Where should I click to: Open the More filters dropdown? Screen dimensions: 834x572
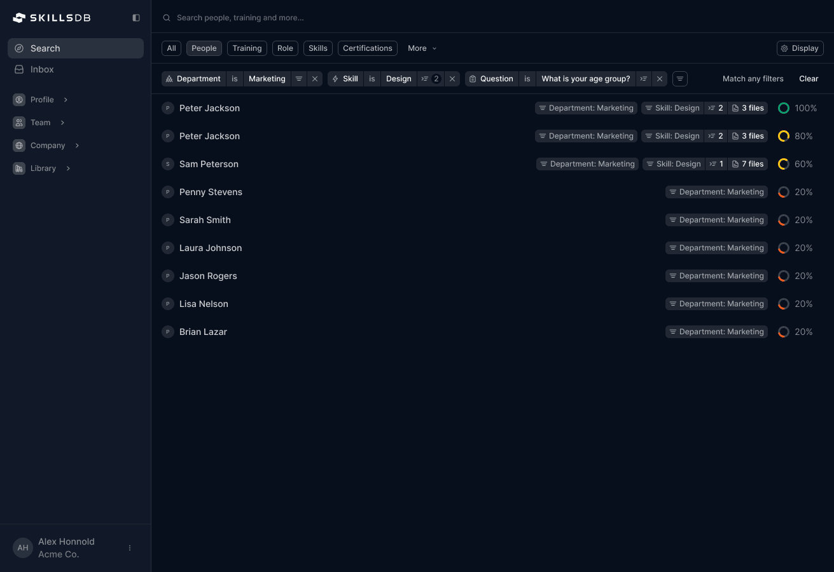pos(422,48)
